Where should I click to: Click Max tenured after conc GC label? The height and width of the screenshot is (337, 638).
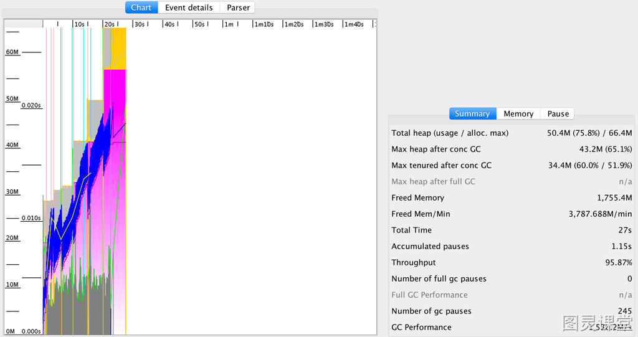click(x=442, y=166)
